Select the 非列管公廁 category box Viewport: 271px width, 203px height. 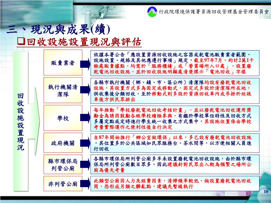[63, 183]
